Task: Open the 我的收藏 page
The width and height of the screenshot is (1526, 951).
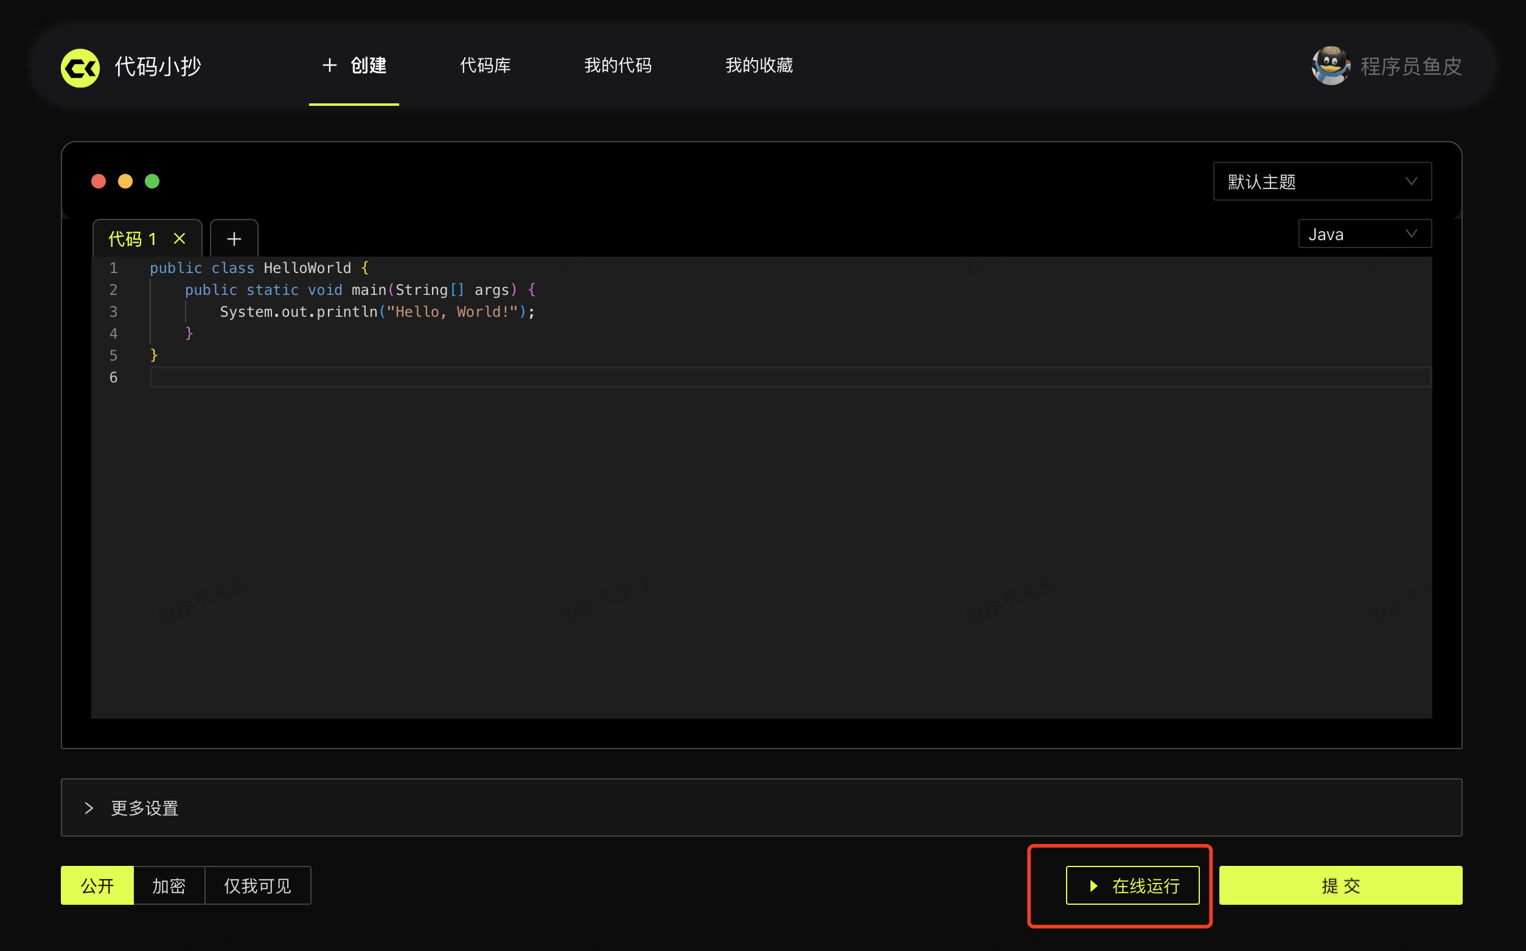Action: [x=759, y=66]
